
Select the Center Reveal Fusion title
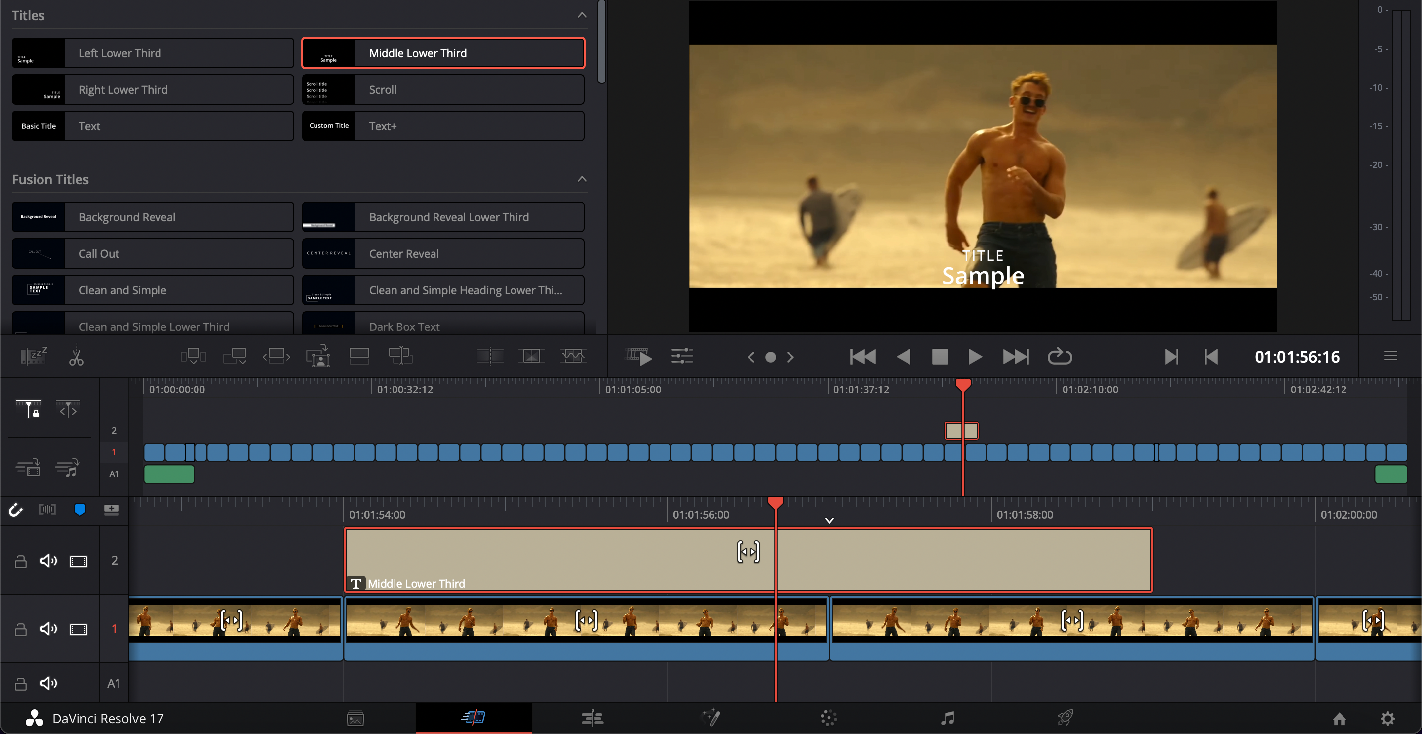[x=443, y=253]
